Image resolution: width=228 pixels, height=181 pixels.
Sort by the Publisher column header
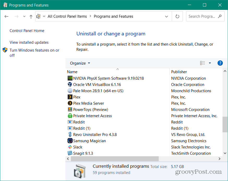coord(196,72)
